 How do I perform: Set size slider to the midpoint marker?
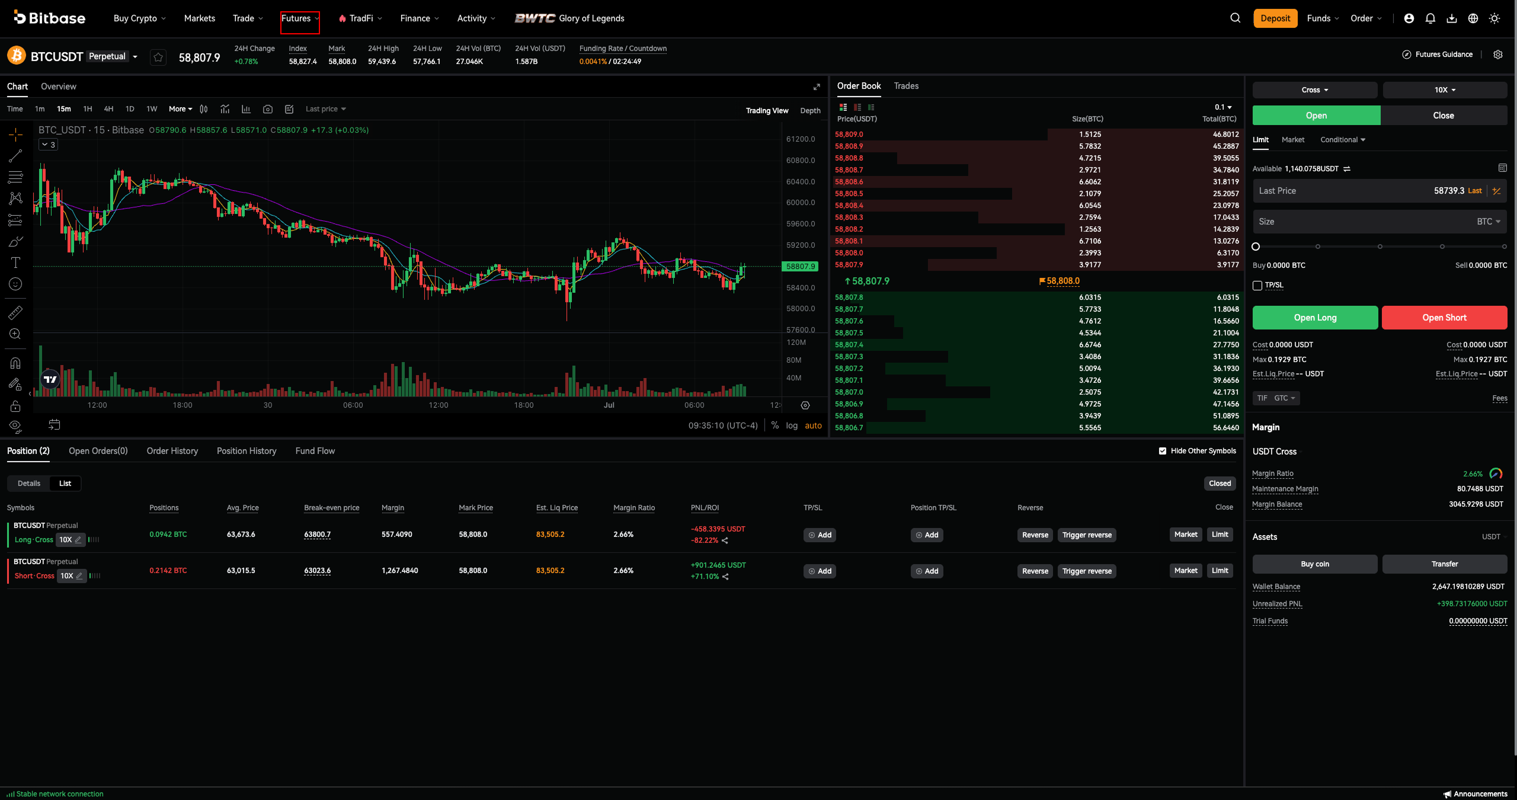(x=1380, y=247)
